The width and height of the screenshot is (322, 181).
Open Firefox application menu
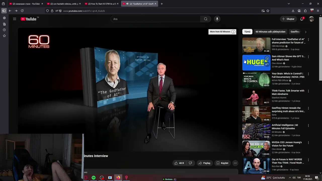pyautogui.click(x=318, y=11)
